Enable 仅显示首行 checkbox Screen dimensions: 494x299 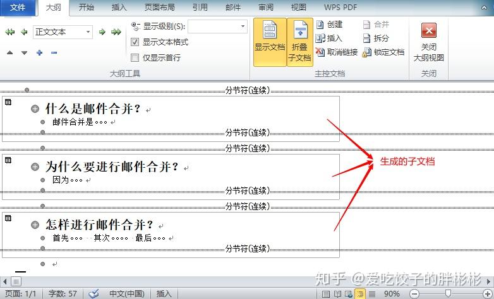135,57
